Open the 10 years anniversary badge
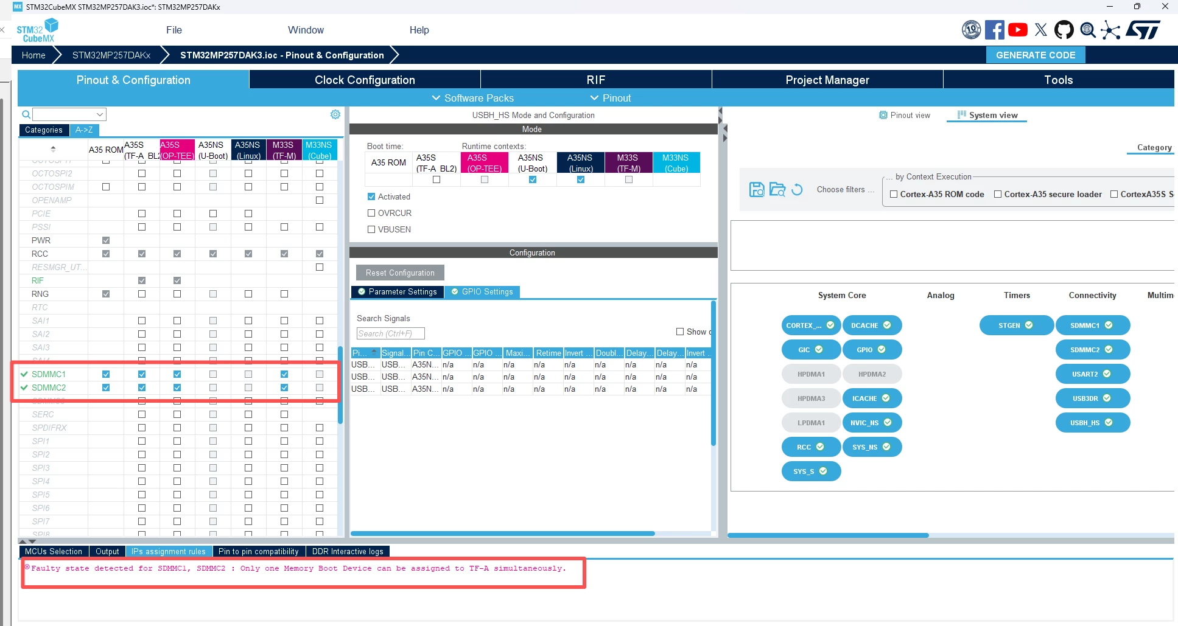 (x=971, y=30)
